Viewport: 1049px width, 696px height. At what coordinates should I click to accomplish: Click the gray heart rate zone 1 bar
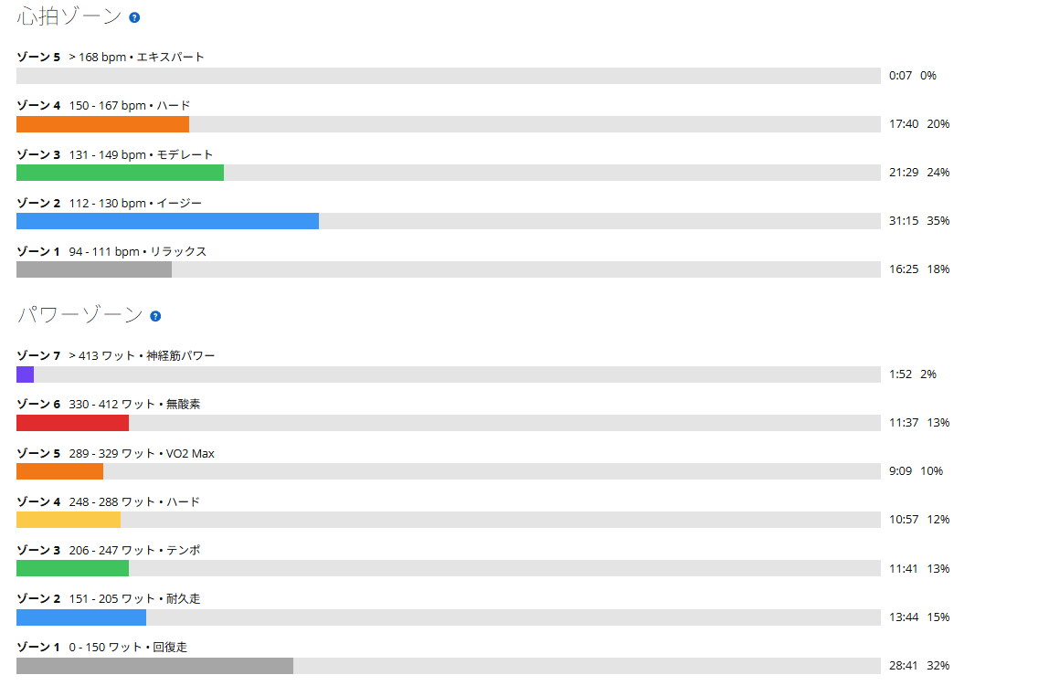pyautogui.click(x=93, y=269)
